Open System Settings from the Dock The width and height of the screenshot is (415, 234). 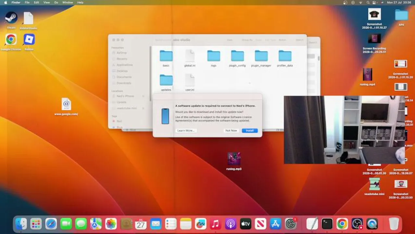click(291, 224)
